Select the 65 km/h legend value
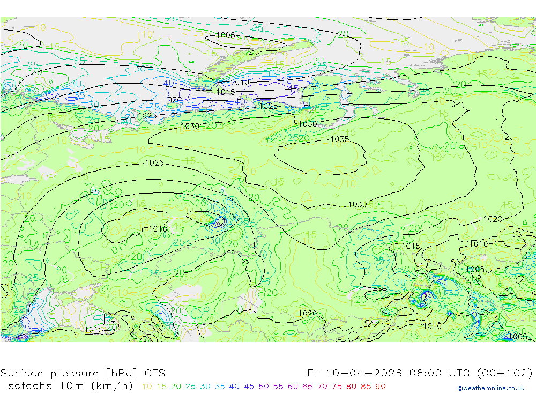Image resolution: width=536 pixels, height=393 pixels. (x=307, y=387)
